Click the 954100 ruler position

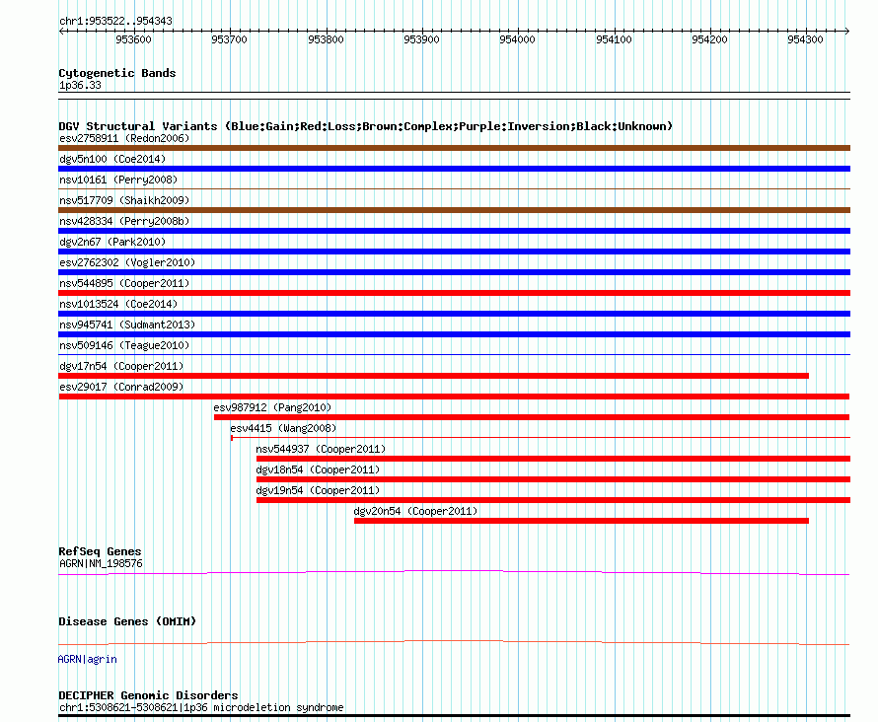click(x=614, y=39)
